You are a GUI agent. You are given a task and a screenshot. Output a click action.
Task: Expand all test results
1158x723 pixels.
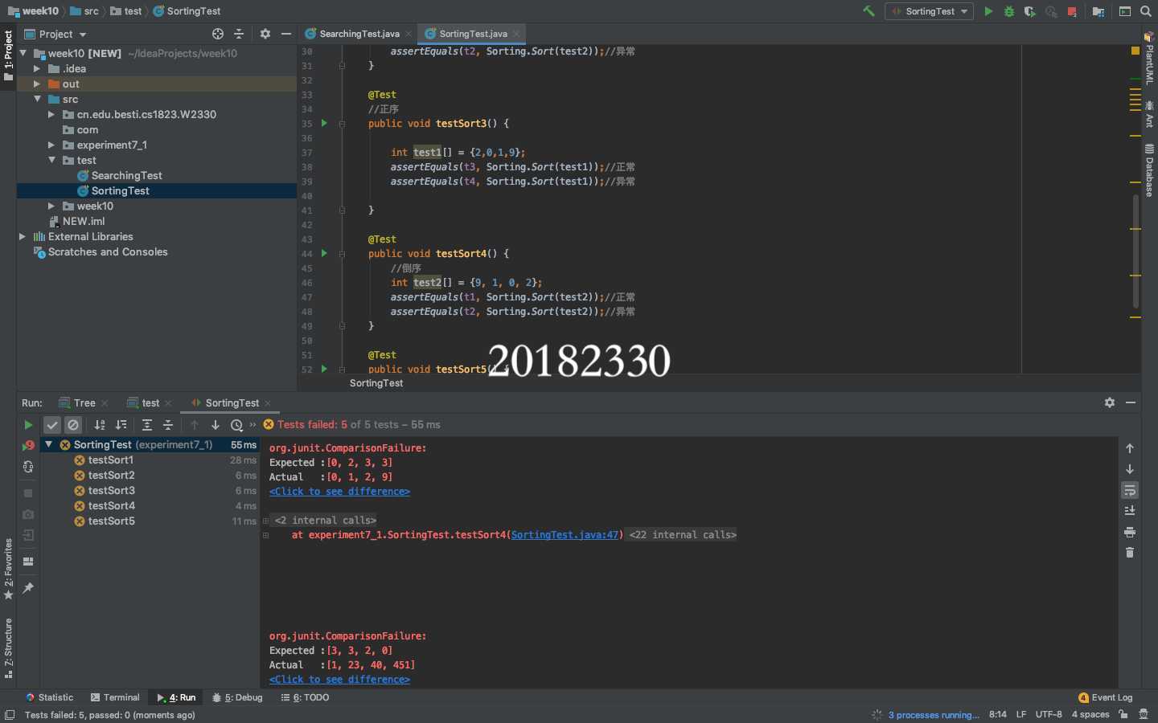pos(147,425)
